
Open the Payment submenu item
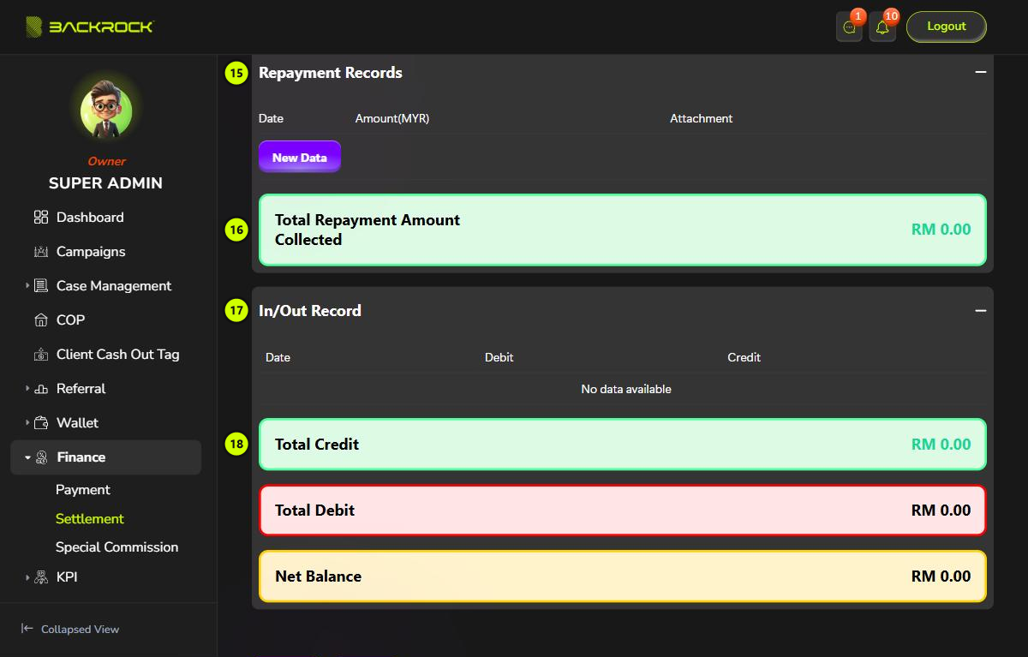(83, 490)
